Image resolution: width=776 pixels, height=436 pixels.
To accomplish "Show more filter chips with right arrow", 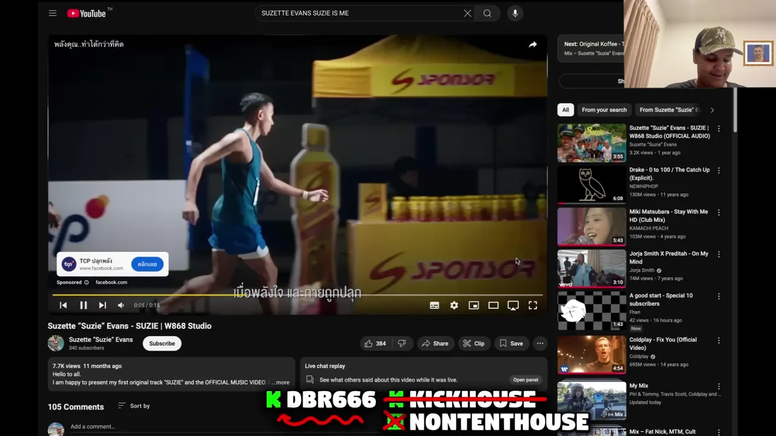I will (x=712, y=110).
